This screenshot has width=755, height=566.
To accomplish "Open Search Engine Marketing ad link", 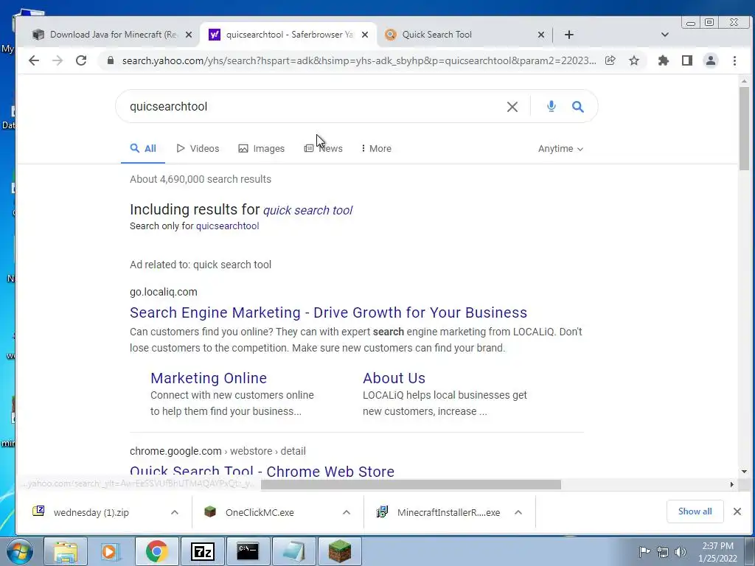I will pos(328,312).
